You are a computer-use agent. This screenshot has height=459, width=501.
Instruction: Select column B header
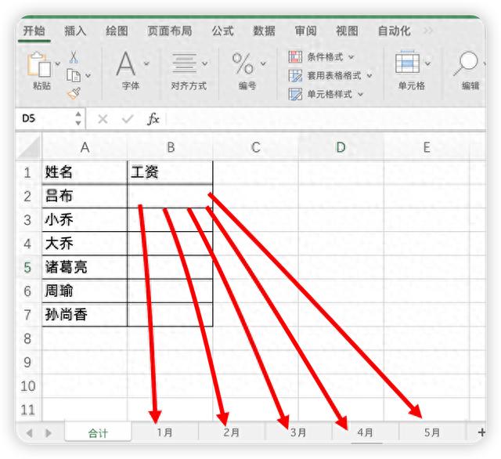pos(171,147)
